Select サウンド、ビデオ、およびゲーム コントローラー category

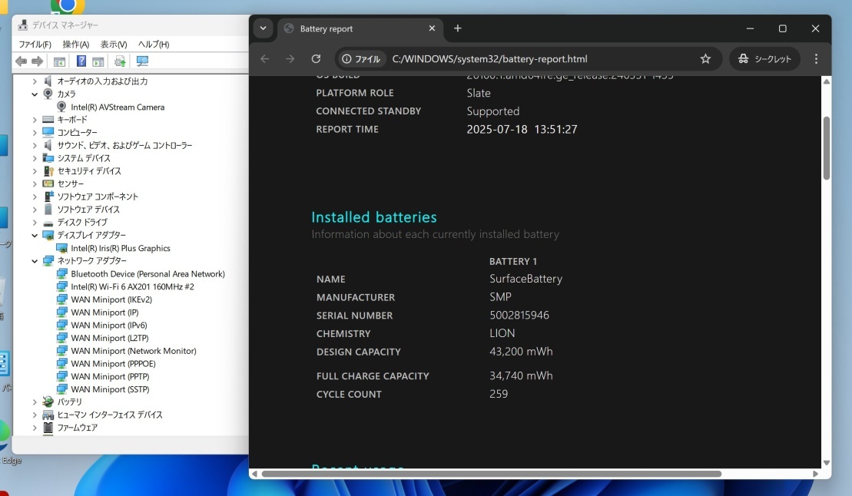(x=124, y=146)
